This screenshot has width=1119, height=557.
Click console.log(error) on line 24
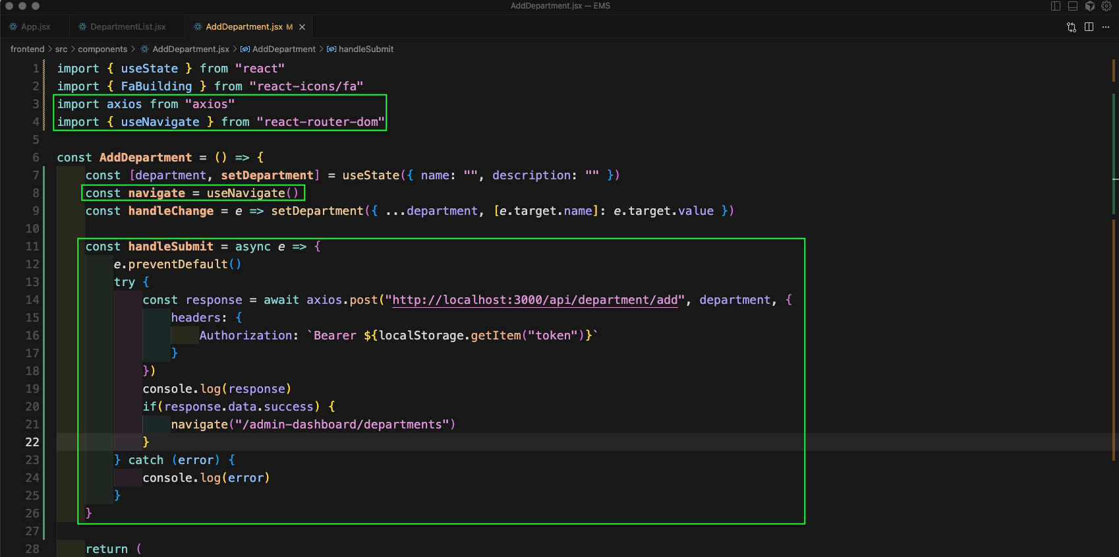coord(206,478)
